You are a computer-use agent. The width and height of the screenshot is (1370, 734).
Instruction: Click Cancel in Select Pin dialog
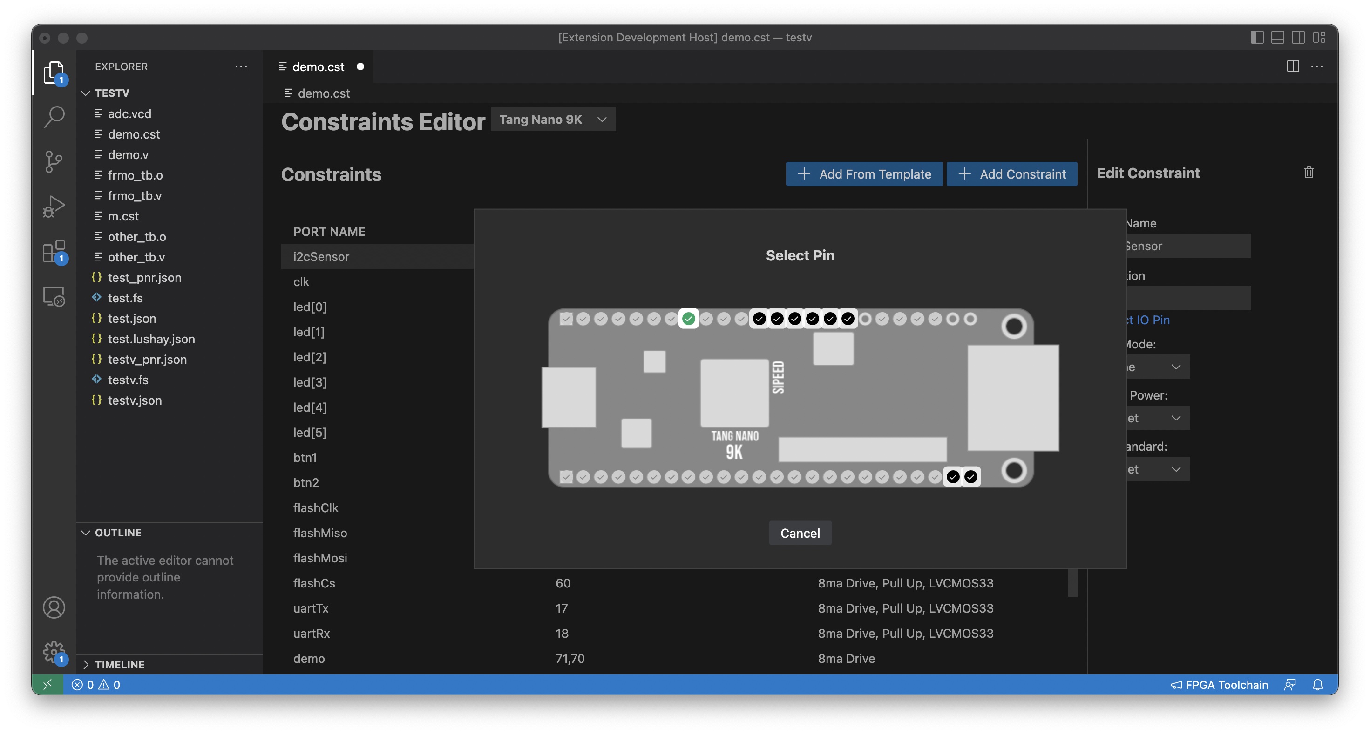click(x=800, y=533)
